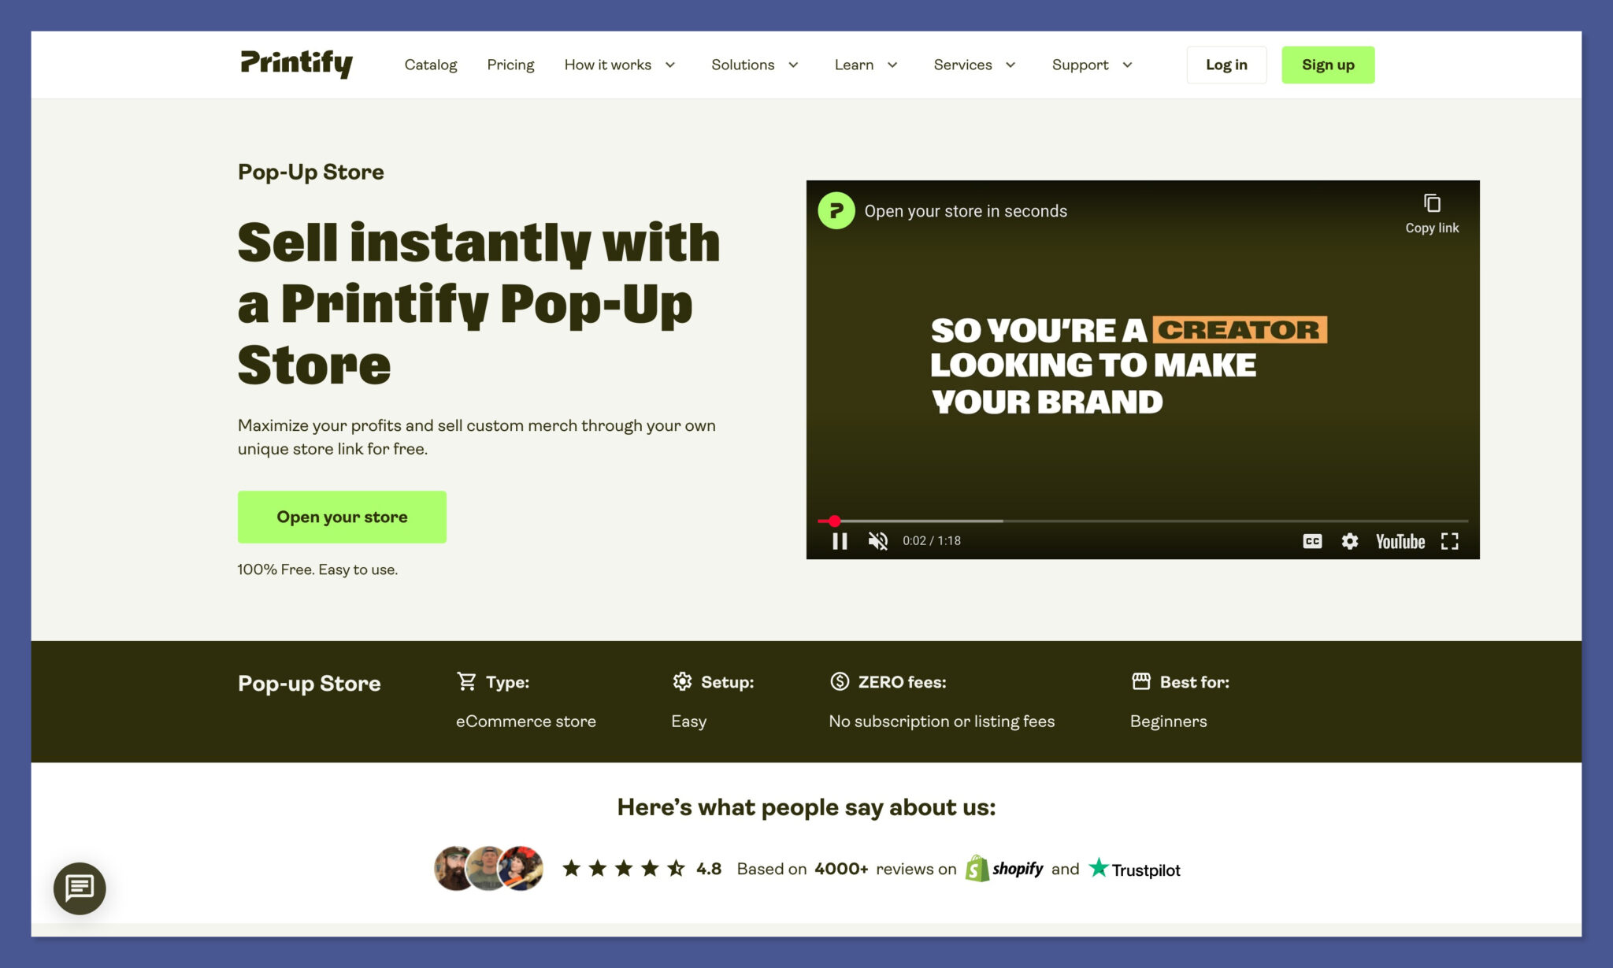1613x968 pixels.
Task: Pause the promotional video
Action: tap(840, 541)
